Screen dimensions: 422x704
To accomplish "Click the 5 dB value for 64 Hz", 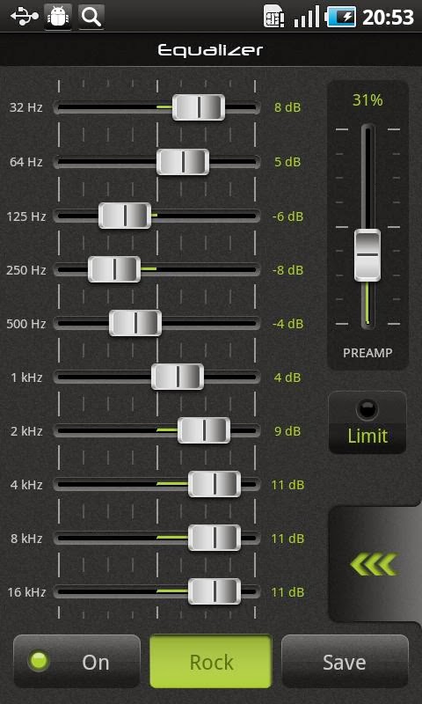I will click(x=287, y=162).
